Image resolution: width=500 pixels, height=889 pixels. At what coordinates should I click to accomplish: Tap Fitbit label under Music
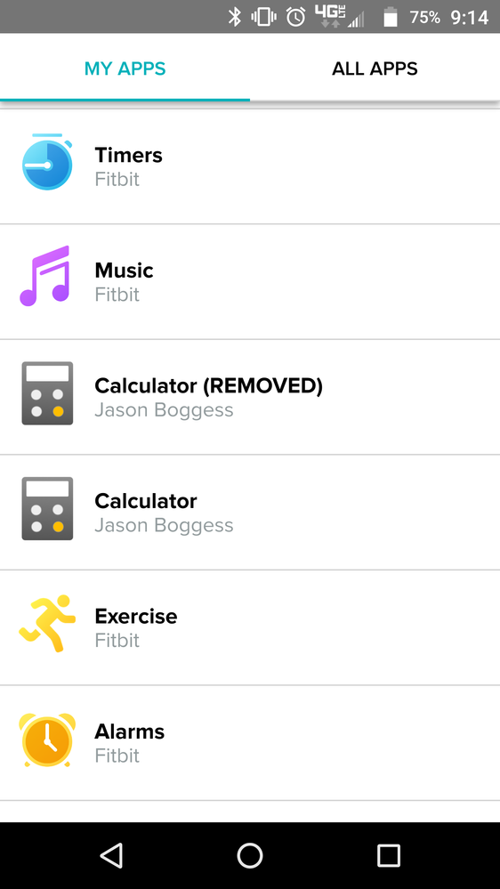[x=117, y=295]
